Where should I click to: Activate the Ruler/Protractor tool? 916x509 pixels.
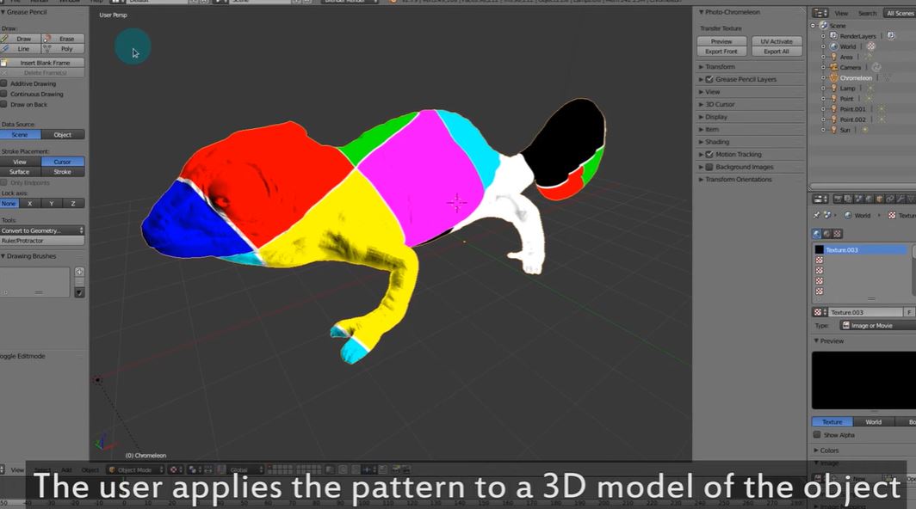(43, 241)
